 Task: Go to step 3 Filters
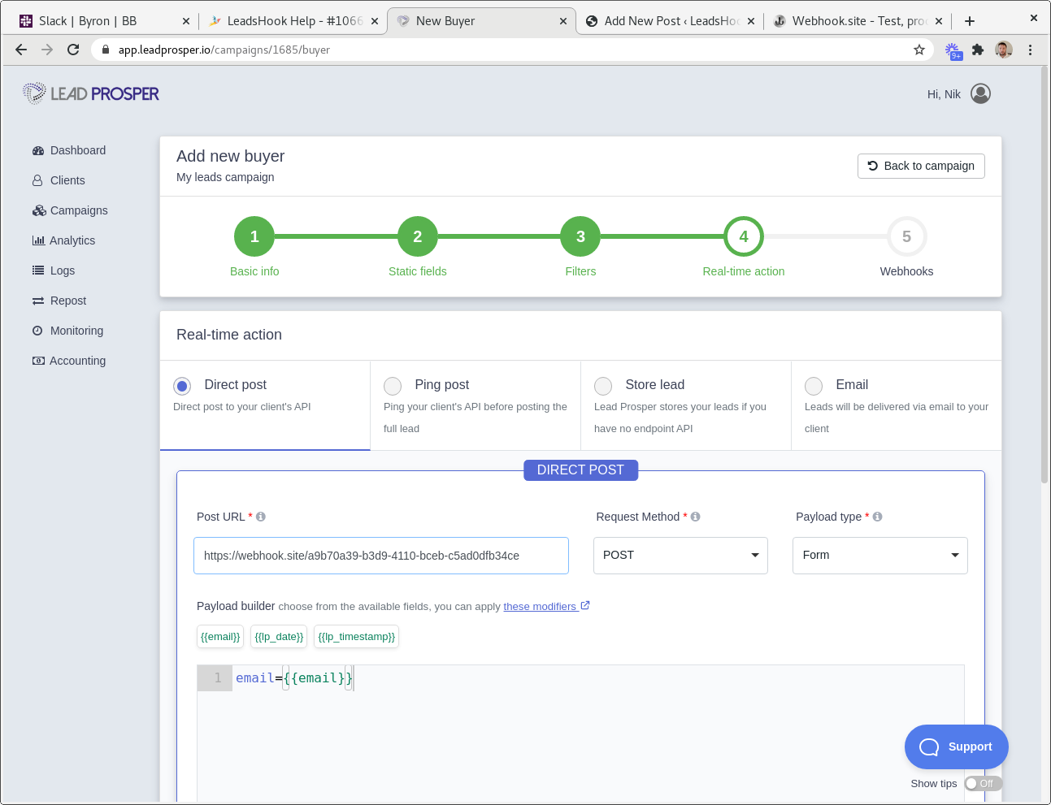point(580,236)
